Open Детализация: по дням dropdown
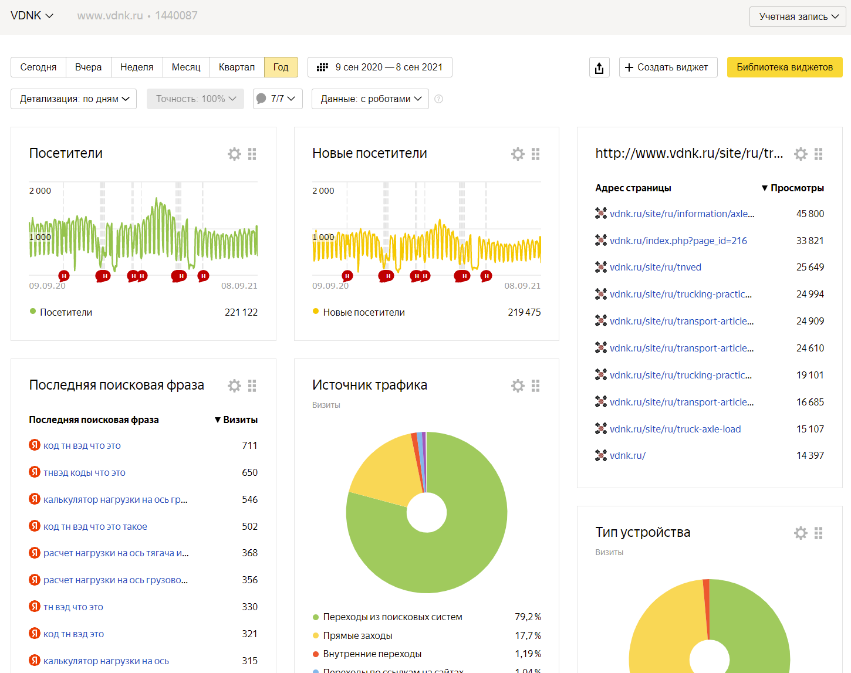Image resolution: width=851 pixels, height=673 pixels. coord(73,99)
